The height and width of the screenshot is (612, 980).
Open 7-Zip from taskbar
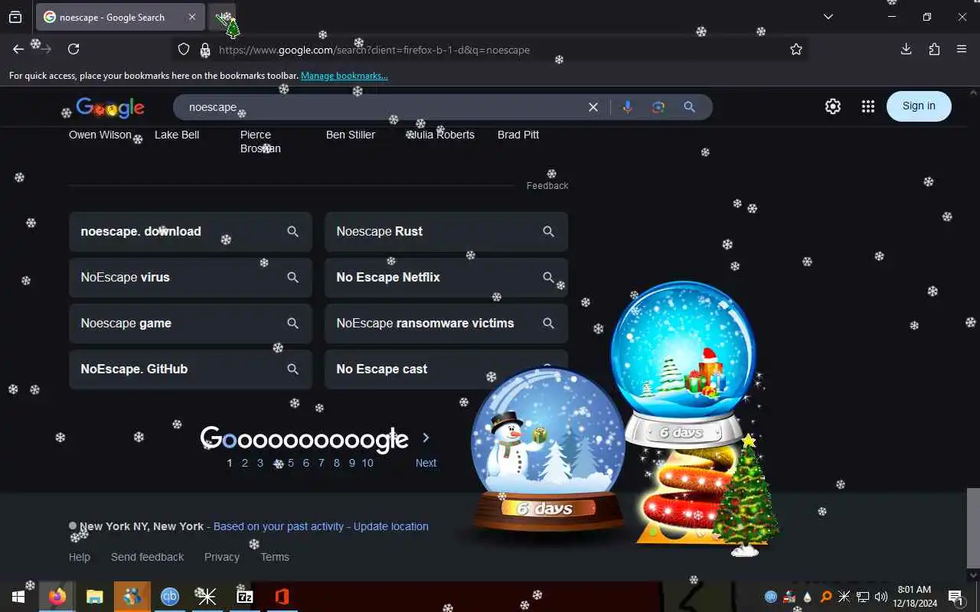(245, 597)
